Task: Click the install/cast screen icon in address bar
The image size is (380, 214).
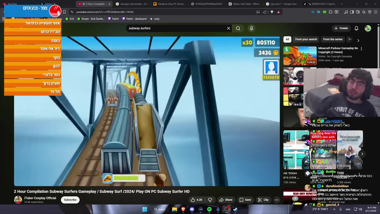Action: click(x=258, y=12)
